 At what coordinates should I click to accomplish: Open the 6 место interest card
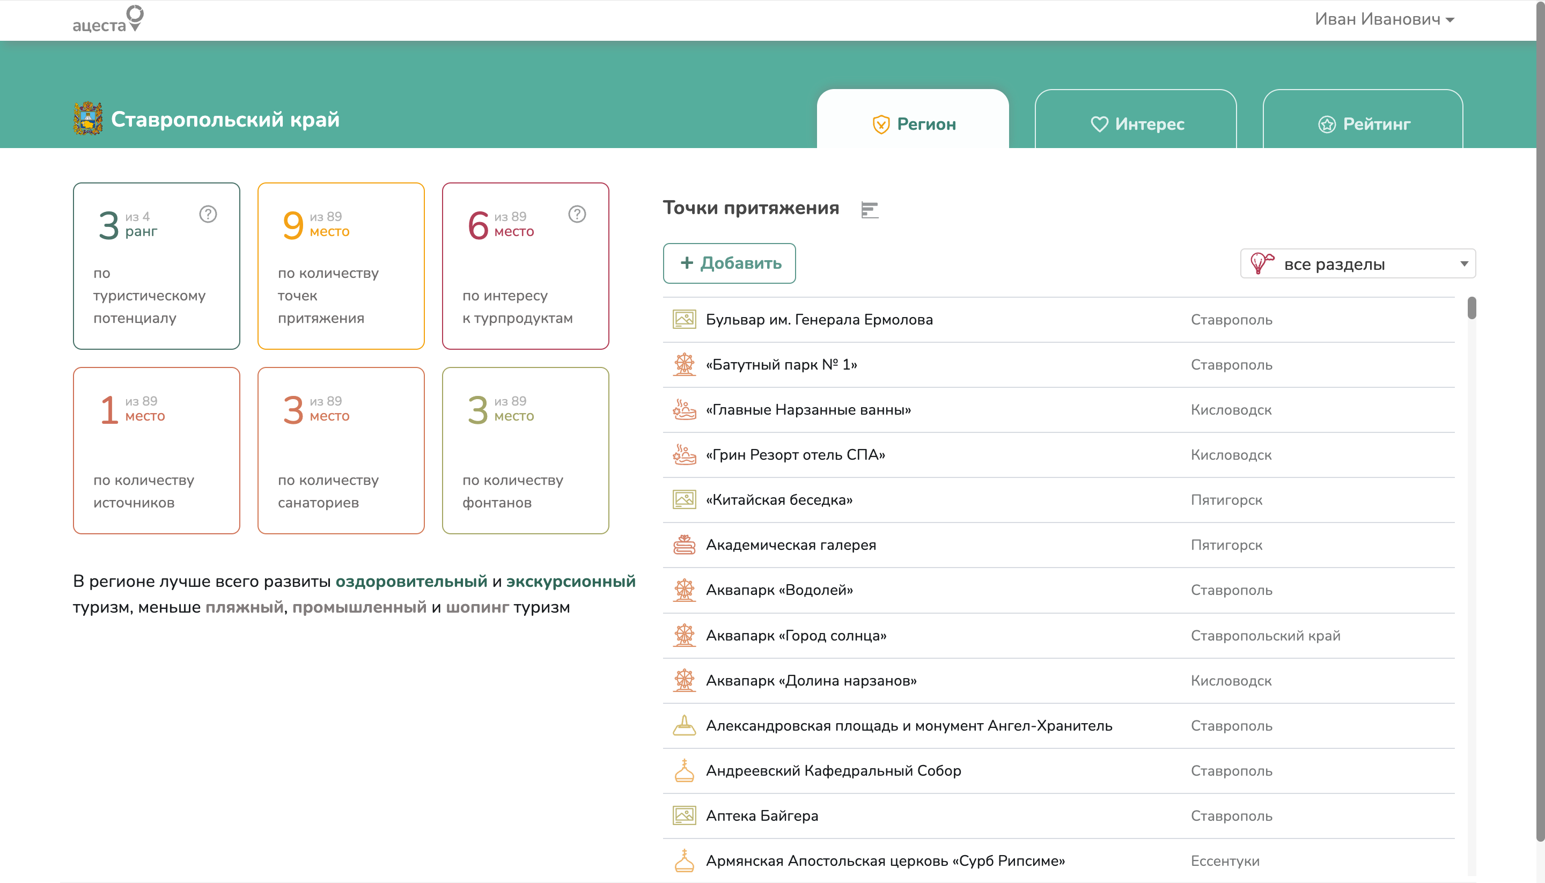[x=525, y=266]
